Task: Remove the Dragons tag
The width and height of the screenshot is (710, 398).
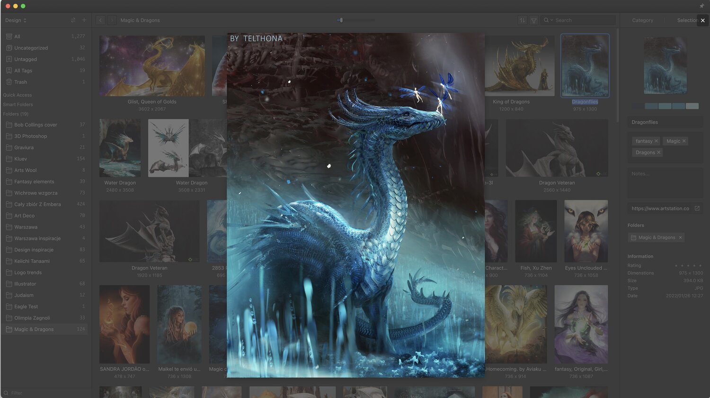Action: [x=658, y=153]
